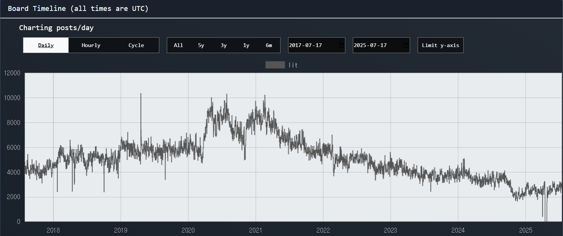Click the 2022 x-axis label
This screenshot has height=236, width=563.
point(323,230)
